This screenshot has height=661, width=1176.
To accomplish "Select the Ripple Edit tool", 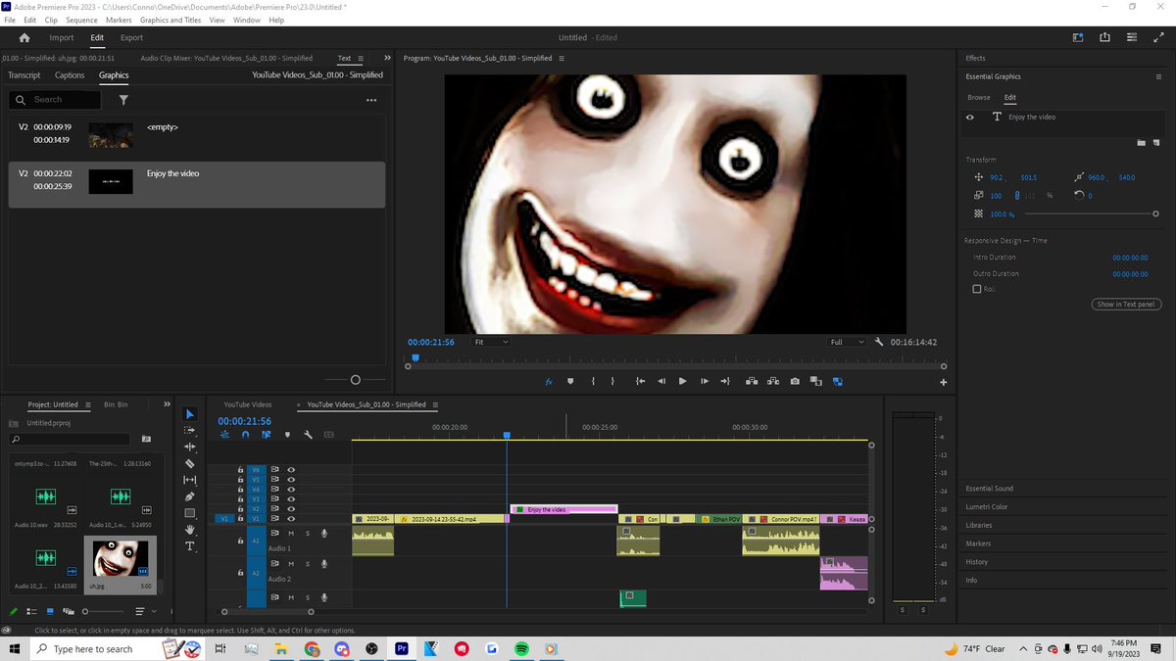I will 190,447.
